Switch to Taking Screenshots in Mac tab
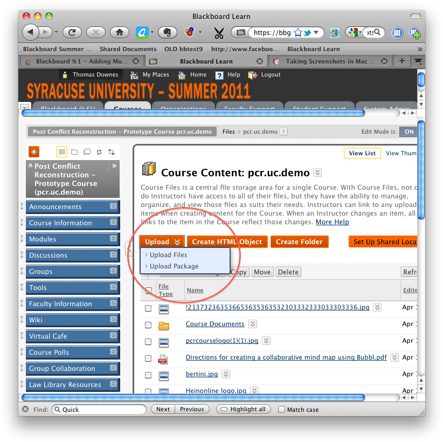 (330, 61)
